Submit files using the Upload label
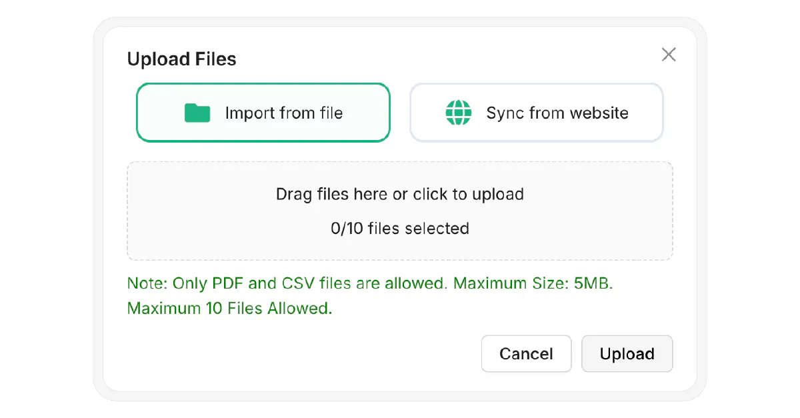Screen dimensions: 800x418 tap(627, 354)
